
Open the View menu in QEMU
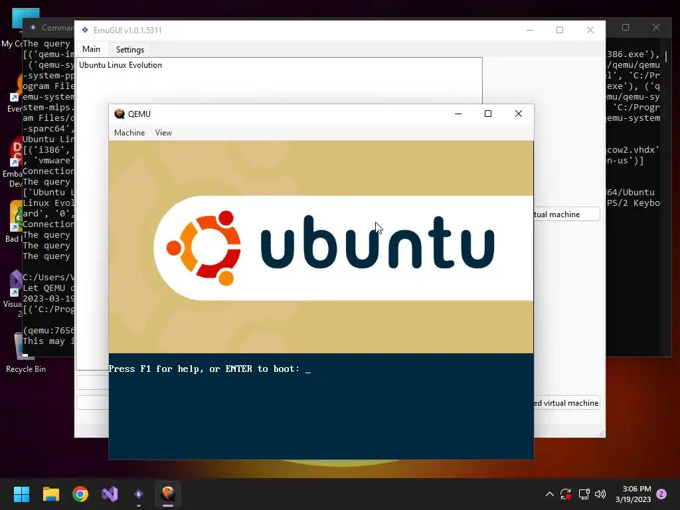tap(163, 133)
